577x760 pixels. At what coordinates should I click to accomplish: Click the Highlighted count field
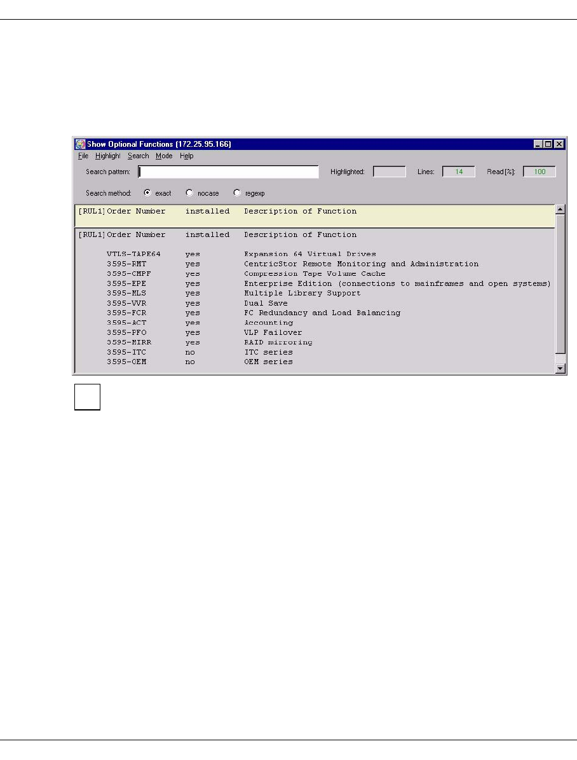coord(390,172)
